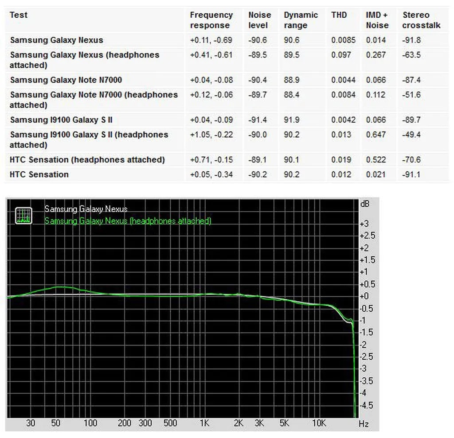Click the HTC Sensation (headphones attached) row label

pos(87,160)
